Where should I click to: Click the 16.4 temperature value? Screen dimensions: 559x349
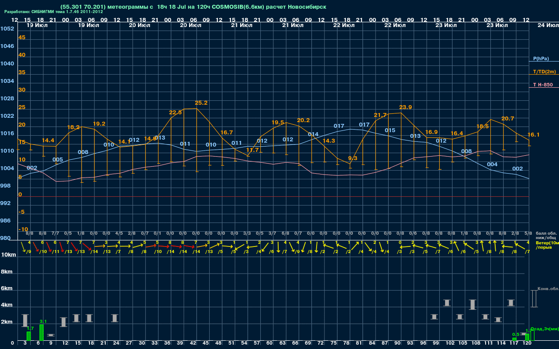457,133
